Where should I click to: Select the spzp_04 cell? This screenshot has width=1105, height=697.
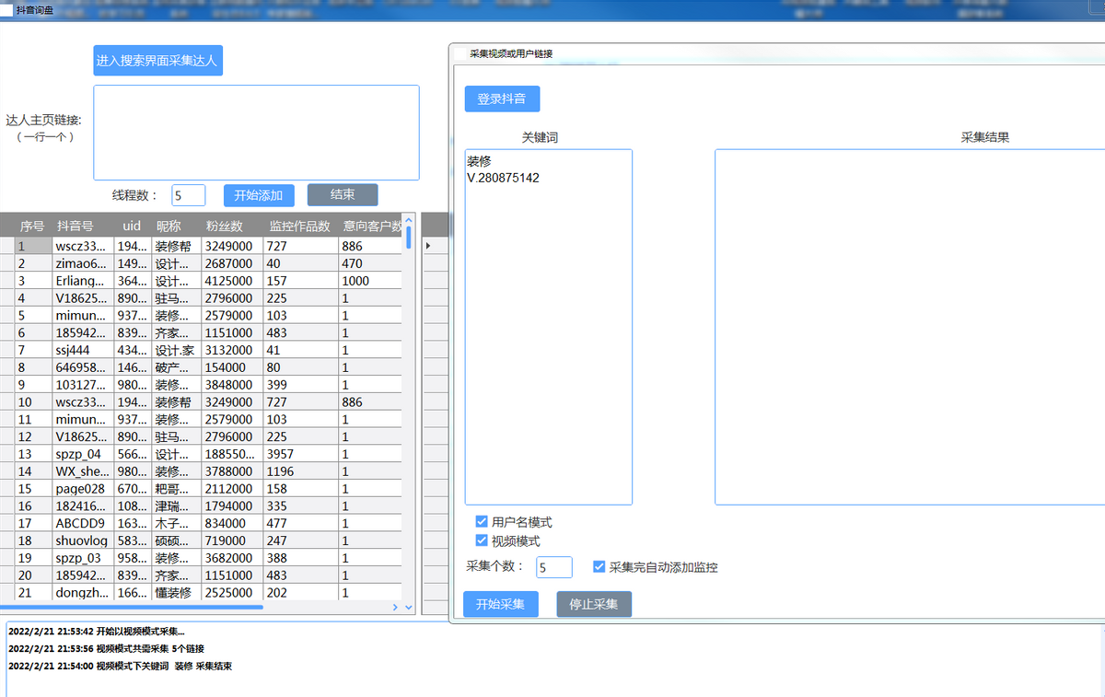(83, 454)
